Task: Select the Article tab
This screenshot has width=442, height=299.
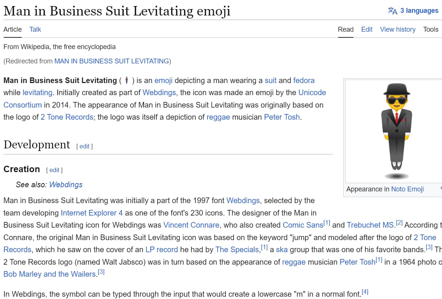Action: 12,29
